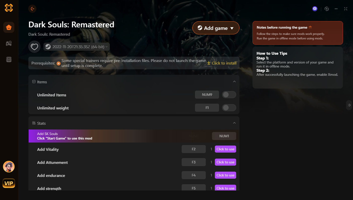Screen dimensions: 353x200
Task: Click the How to Use Tips heading
Action: [272, 53]
